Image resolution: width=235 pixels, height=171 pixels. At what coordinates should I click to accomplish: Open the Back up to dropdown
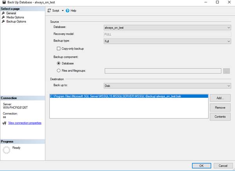point(228,86)
